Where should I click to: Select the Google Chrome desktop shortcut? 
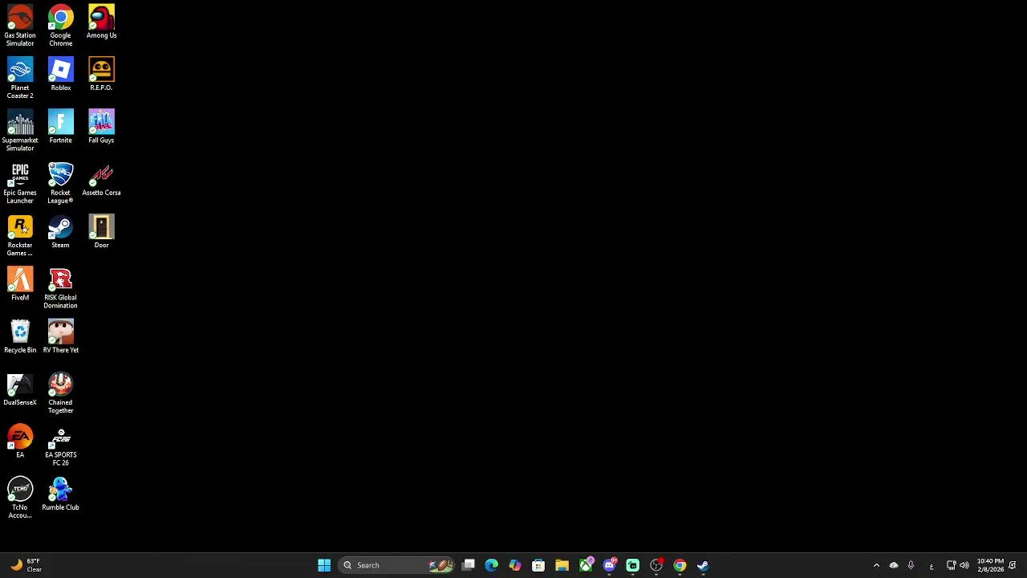point(60,26)
